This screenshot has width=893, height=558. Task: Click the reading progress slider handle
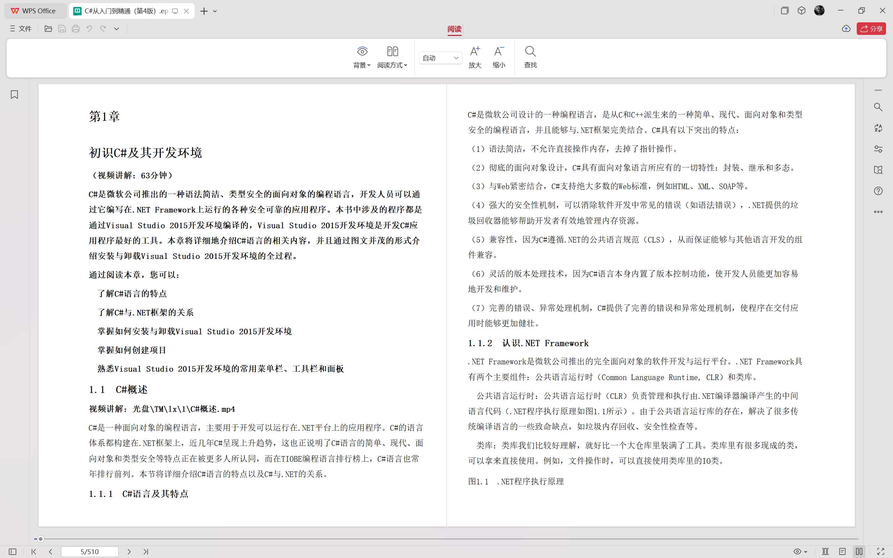(x=40, y=539)
